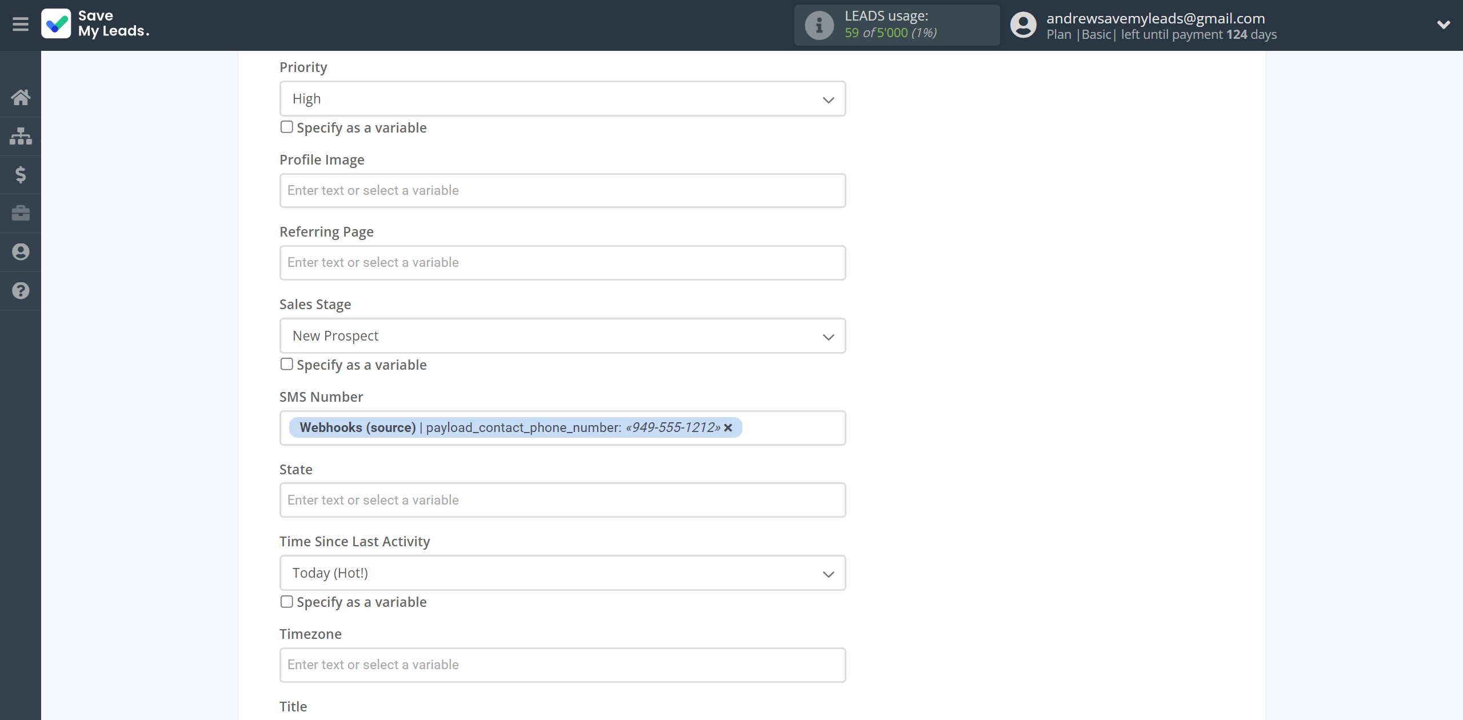
Task: Focus the Profile Image input field
Action: tap(562, 191)
